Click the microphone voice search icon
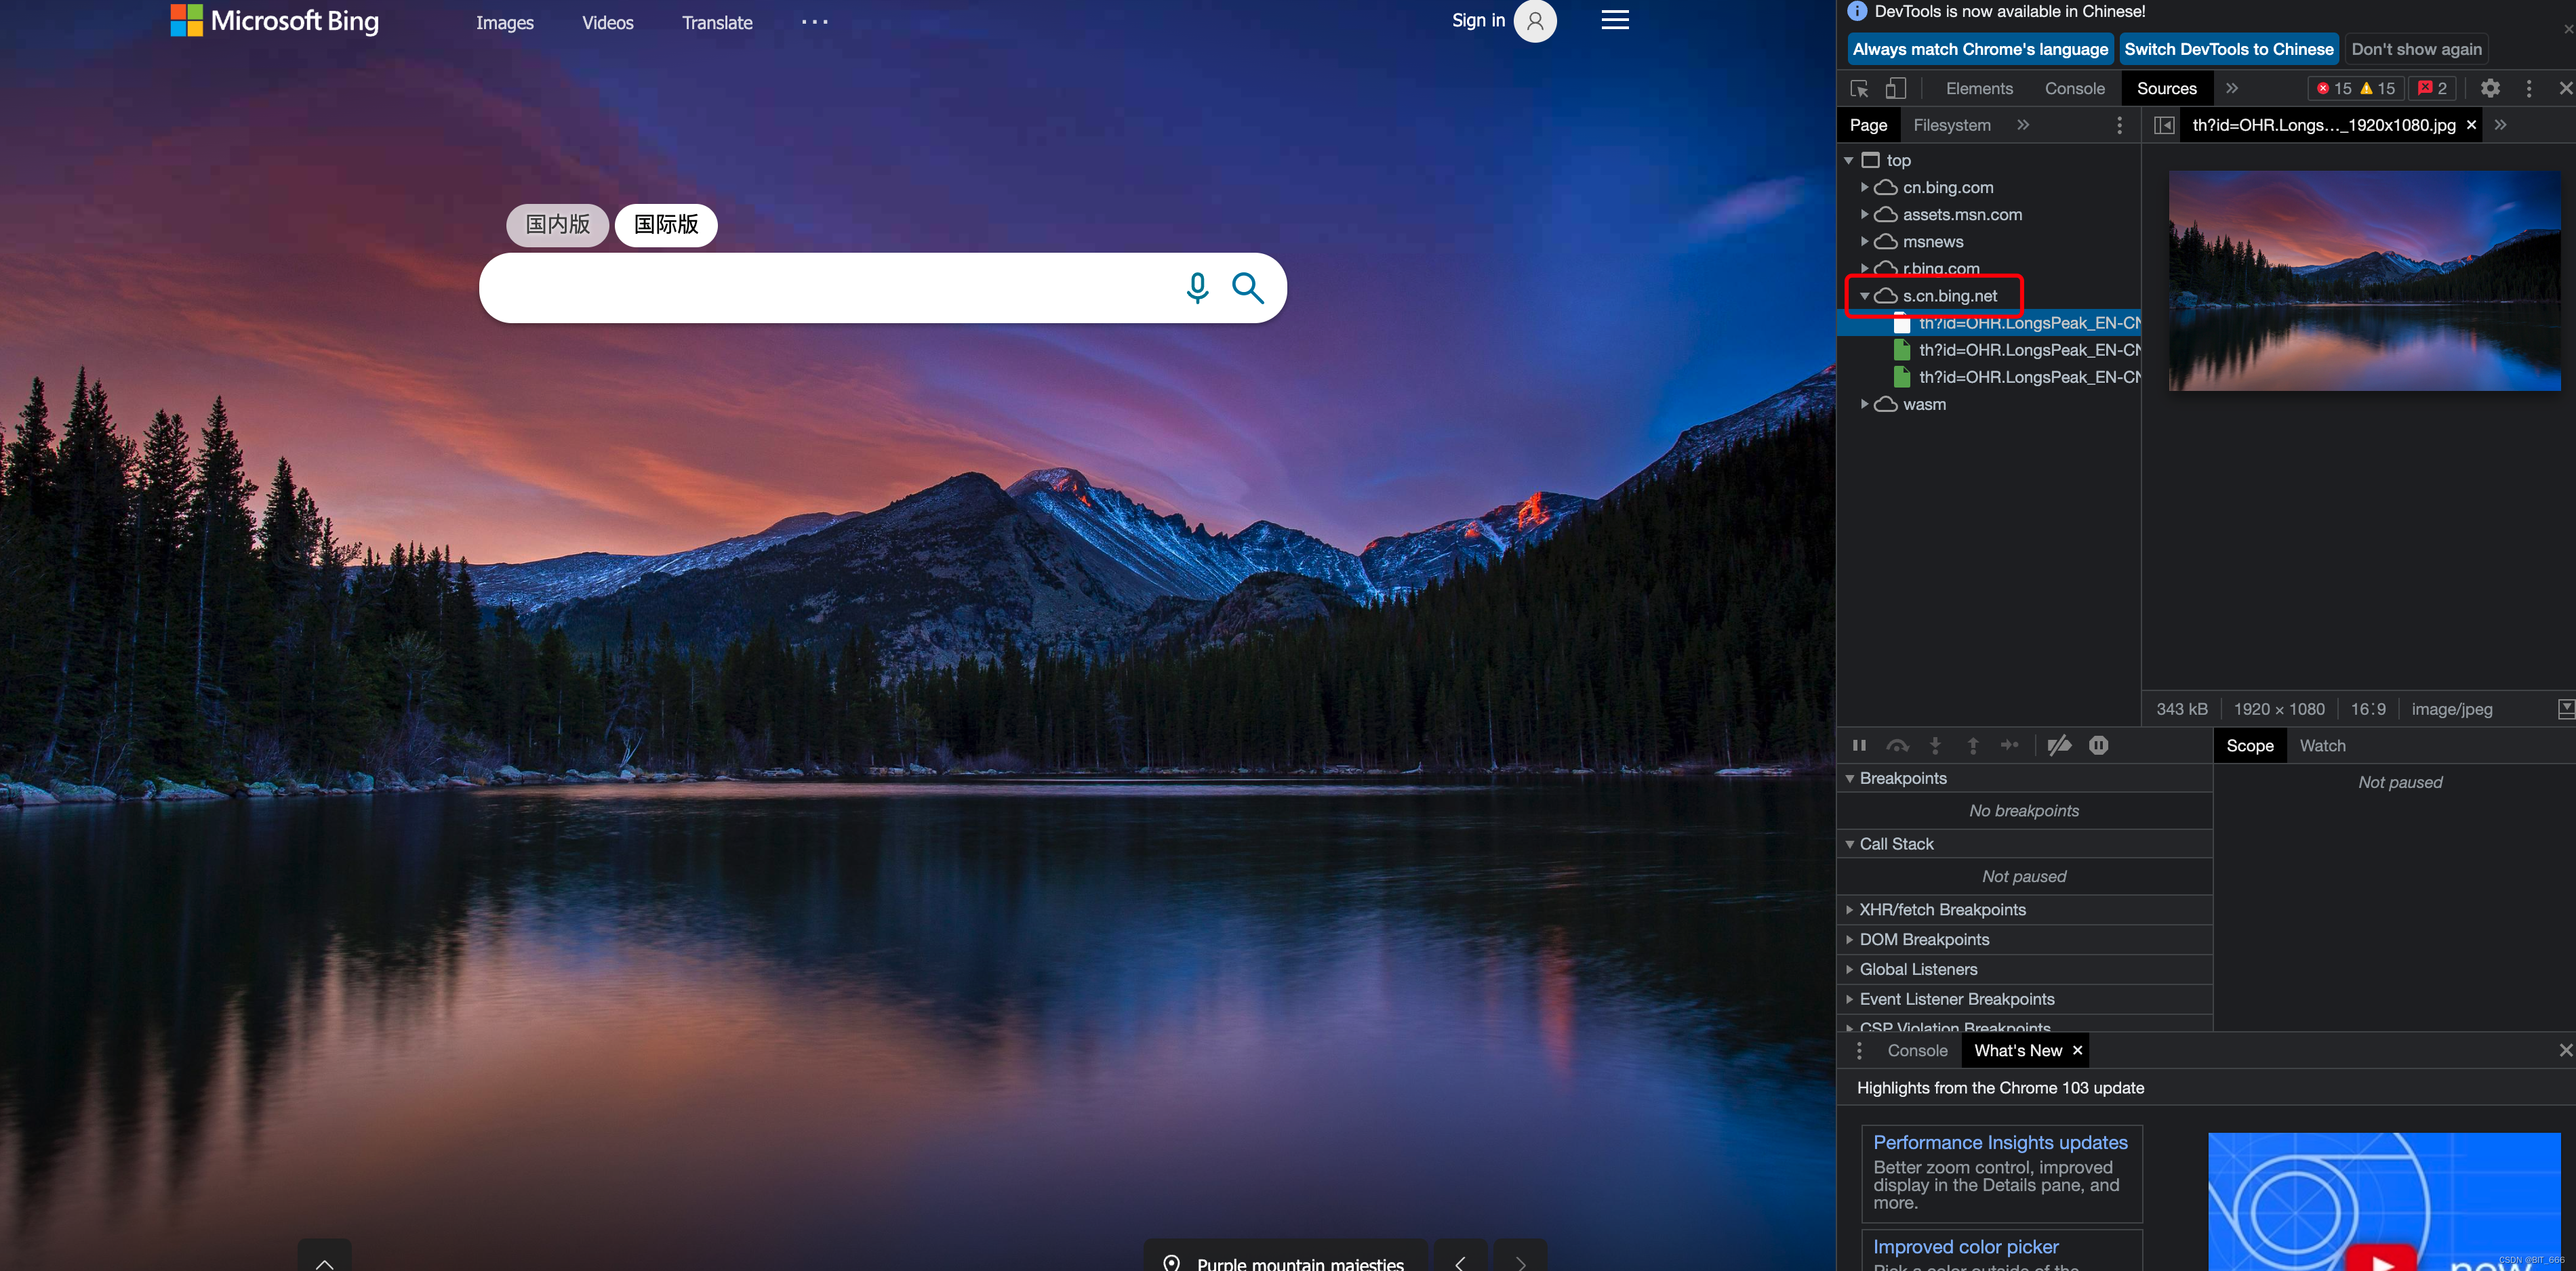The image size is (2576, 1271). click(1197, 288)
